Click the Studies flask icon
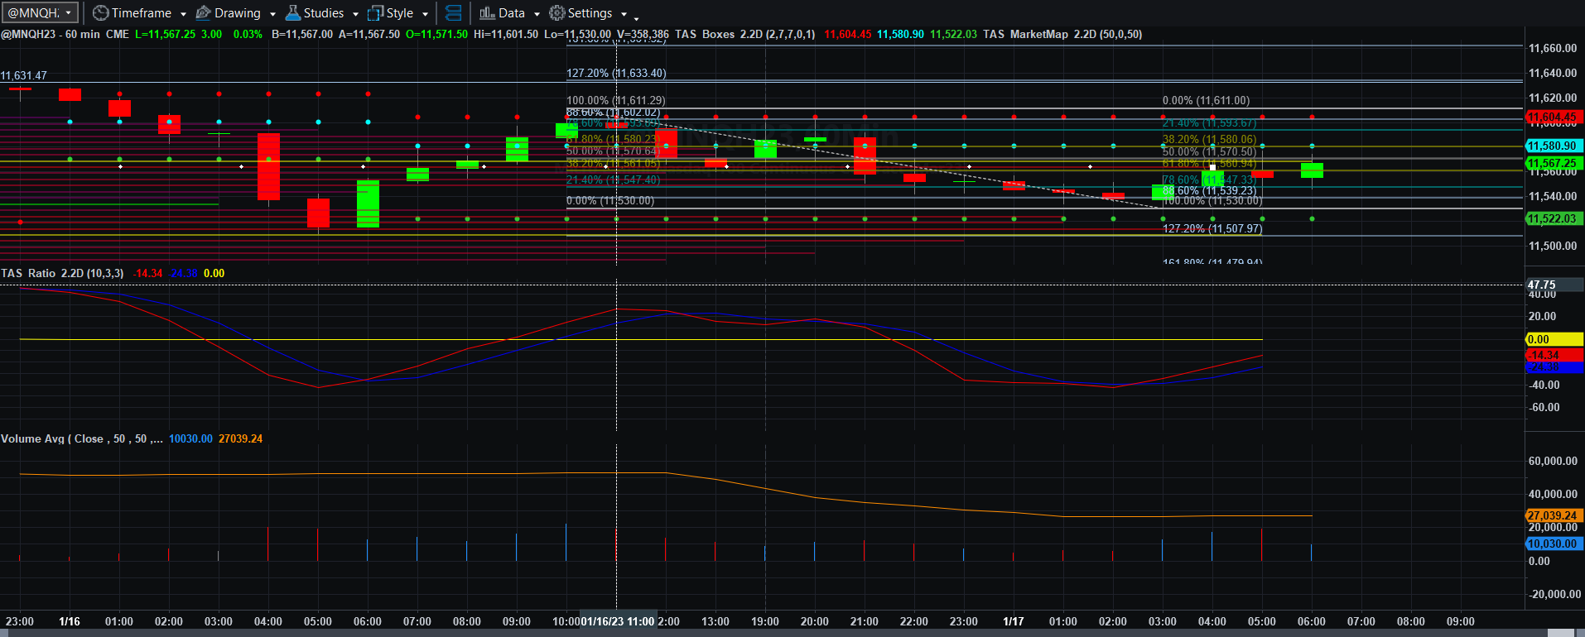 click(293, 13)
